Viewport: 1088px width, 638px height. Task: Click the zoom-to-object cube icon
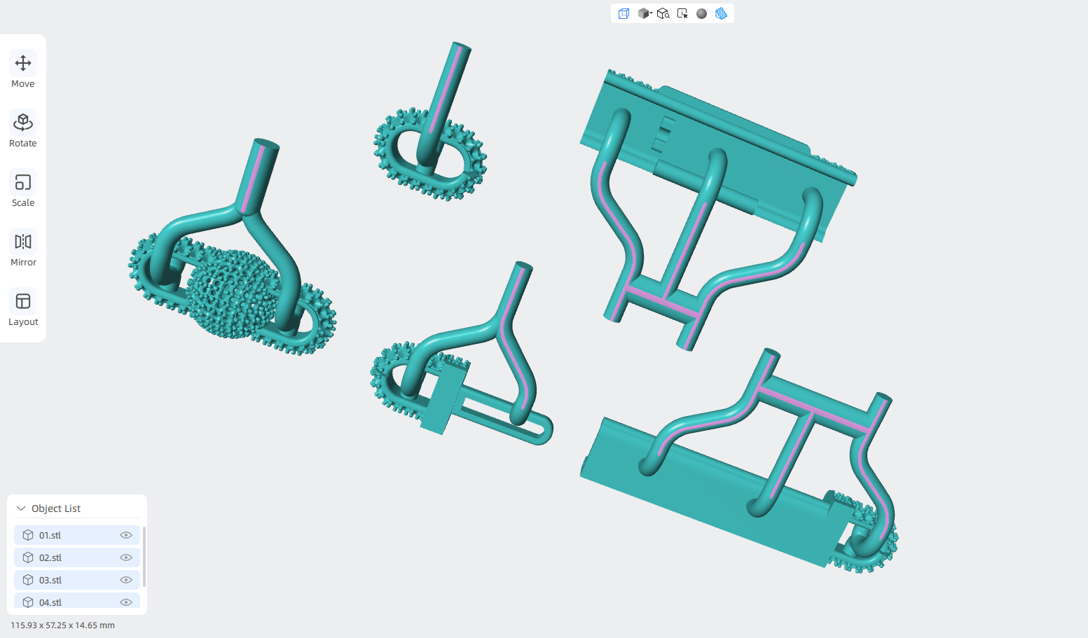[663, 13]
